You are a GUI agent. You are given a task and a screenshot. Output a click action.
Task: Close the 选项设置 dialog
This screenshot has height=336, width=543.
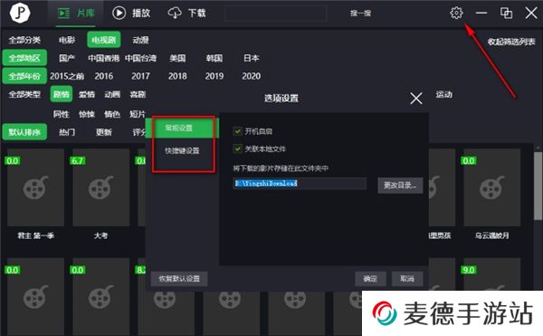point(416,99)
